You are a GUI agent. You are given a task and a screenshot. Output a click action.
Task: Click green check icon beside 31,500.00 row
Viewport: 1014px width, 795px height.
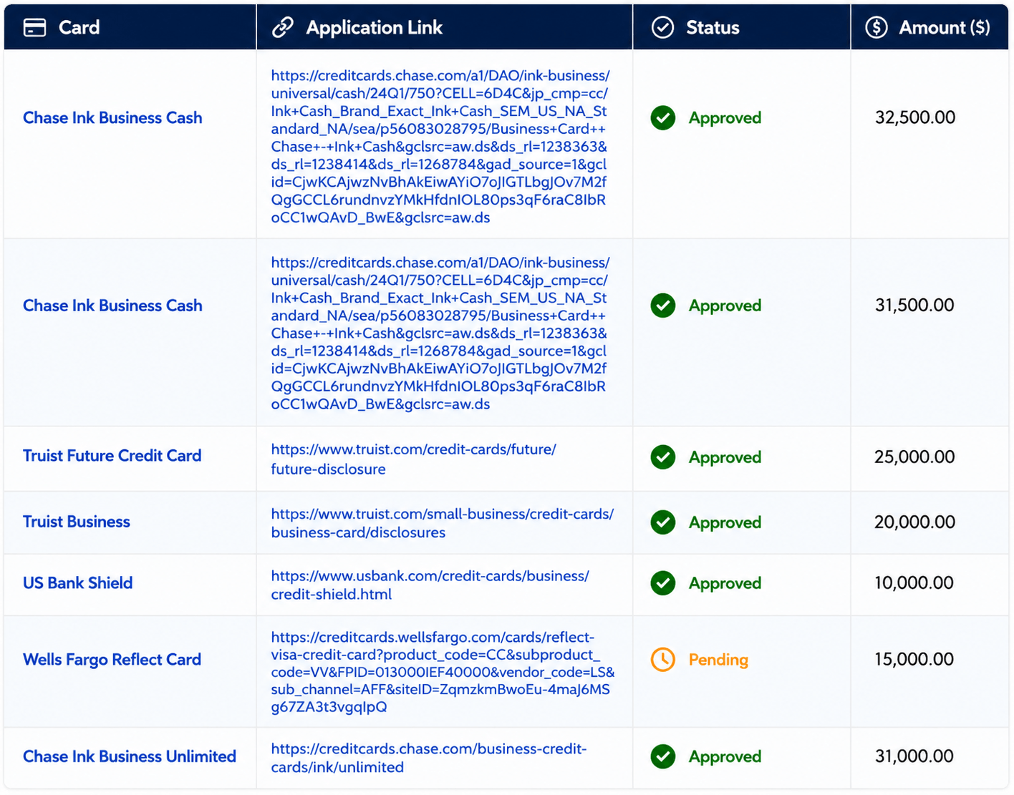tap(663, 306)
